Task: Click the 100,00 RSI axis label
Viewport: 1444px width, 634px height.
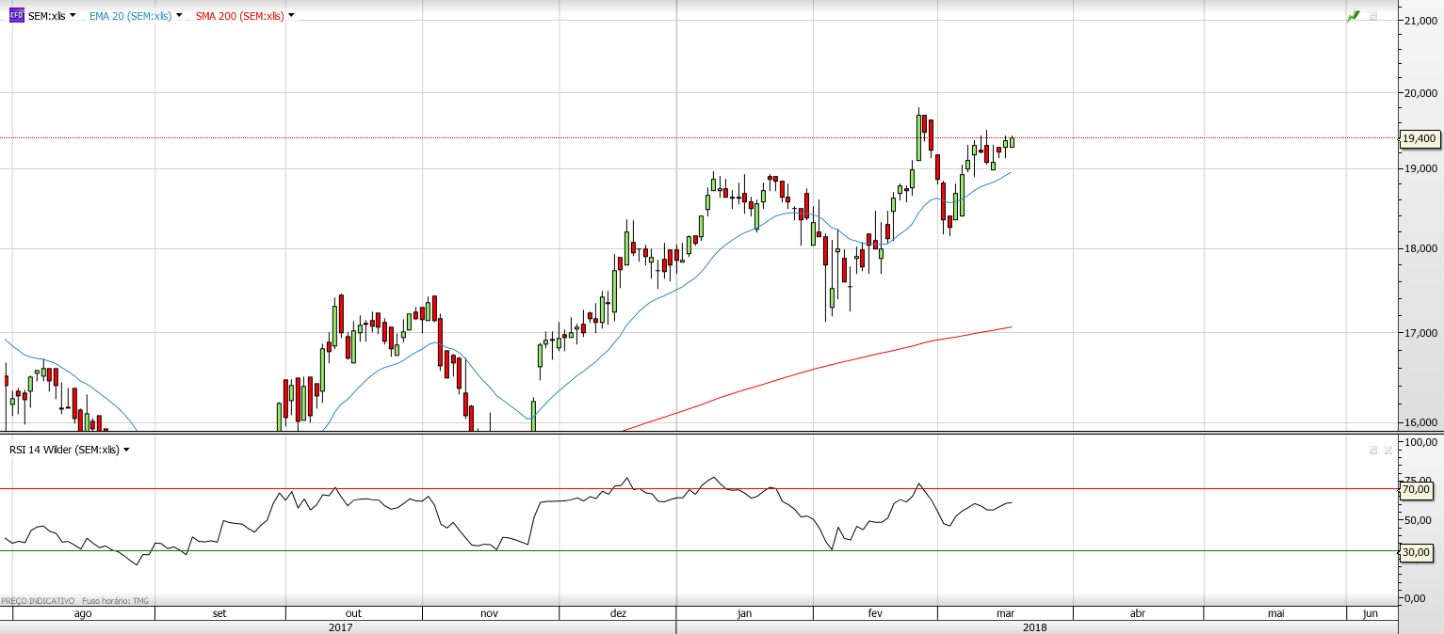Action: (1420, 441)
